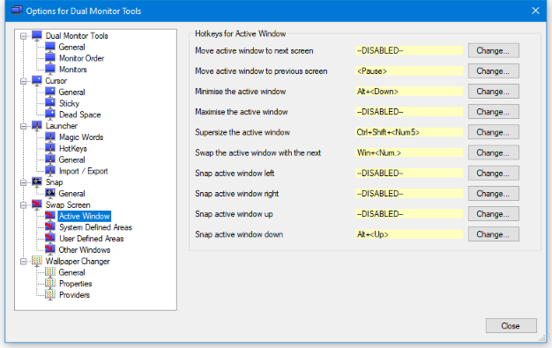The width and height of the screenshot is (552, 348).
Task: Click the Alt+<Up> hotkey field
Action: (x=409, y=234)
